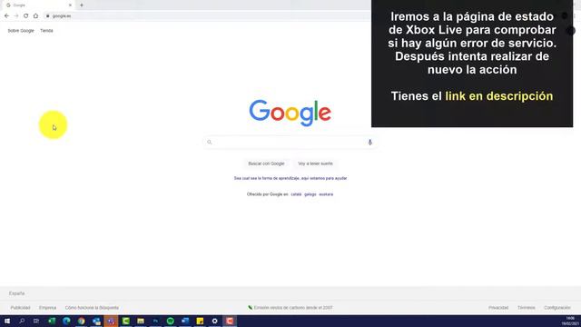The height and width of the screenshot is (327, 581).
Task: Open the Configuración footer menu
Action: tap(556, 308)
